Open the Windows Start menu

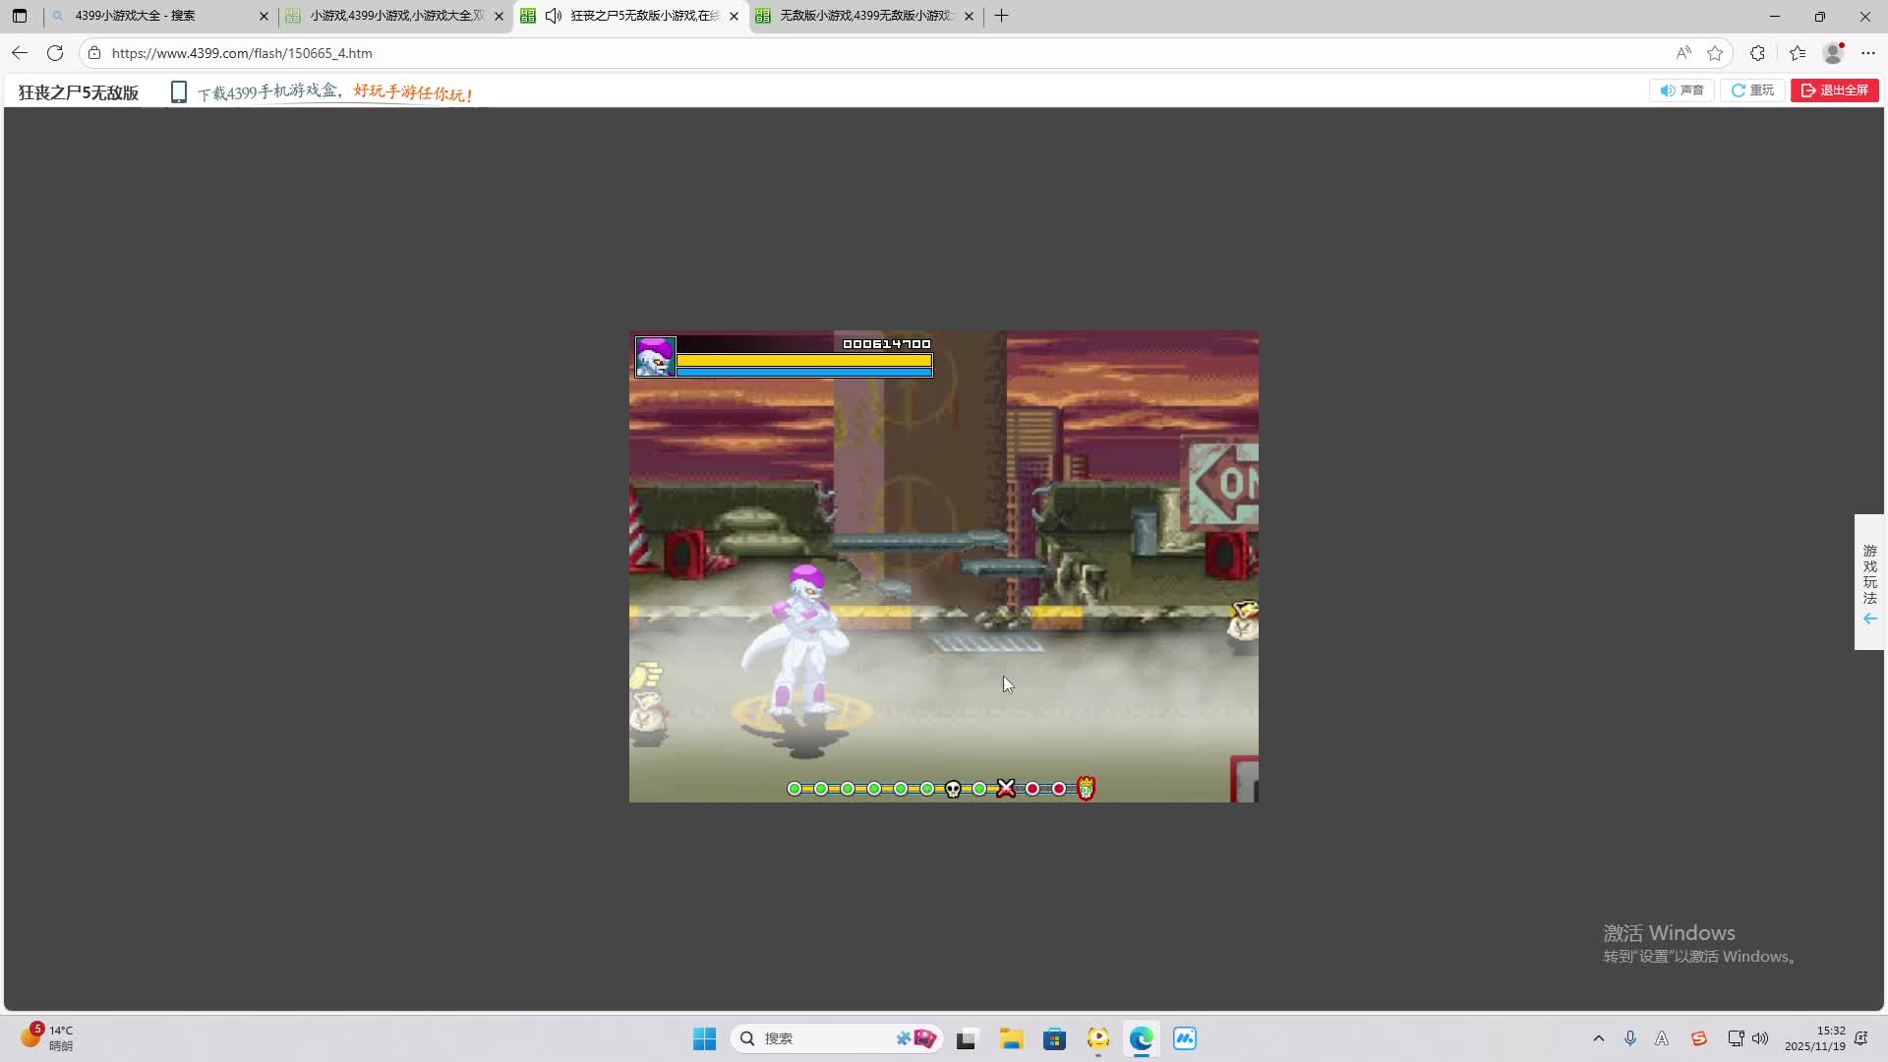pos(704,1038)
